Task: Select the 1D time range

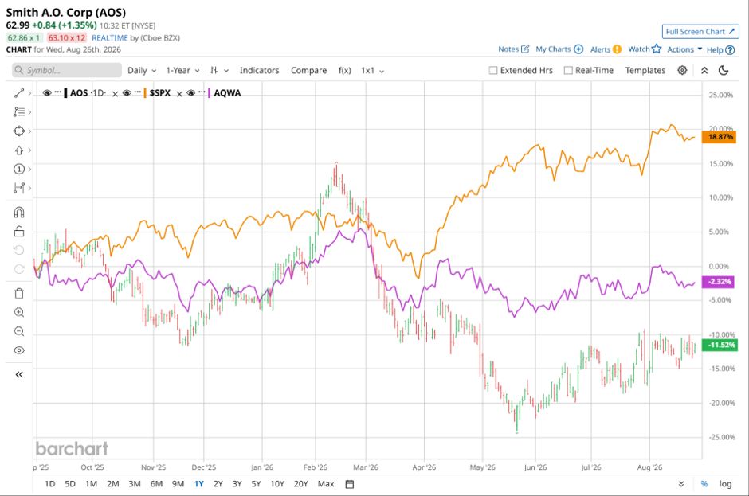Action: 49,483
